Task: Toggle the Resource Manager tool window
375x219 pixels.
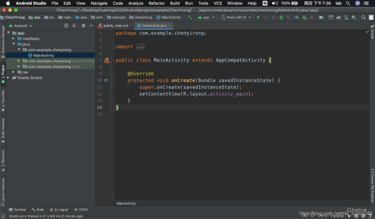Action: coord(3,41)
